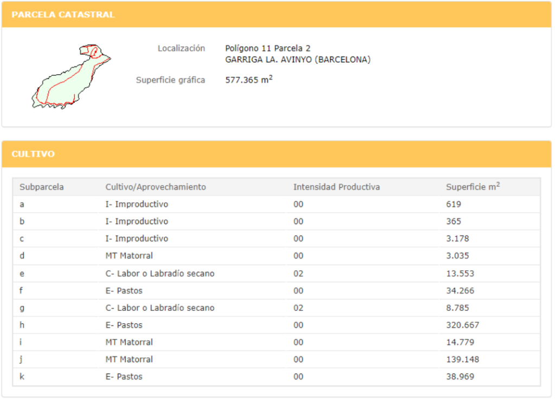
Task: Click the Superficie gráfica label
Action: (170, 80)
